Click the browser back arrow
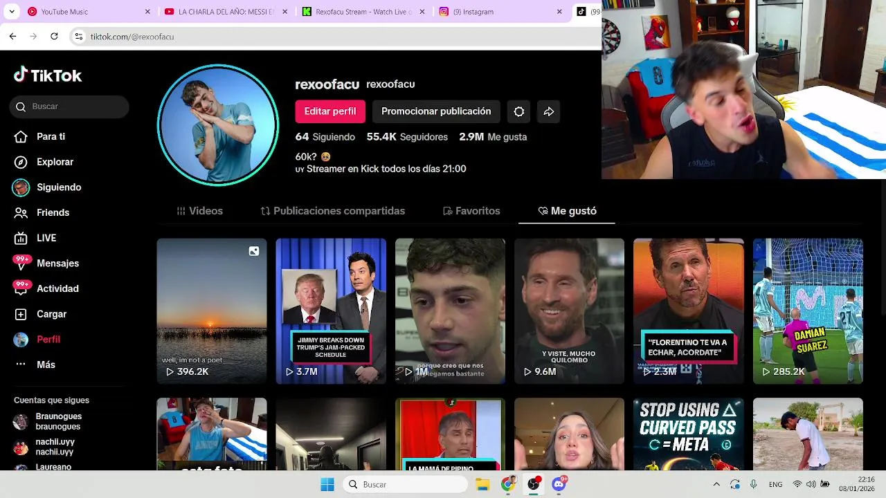886x498 pixels. tap(12, 36)
